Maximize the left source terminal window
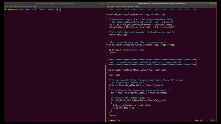The image size is (221, 124). (x=102, y=3)
